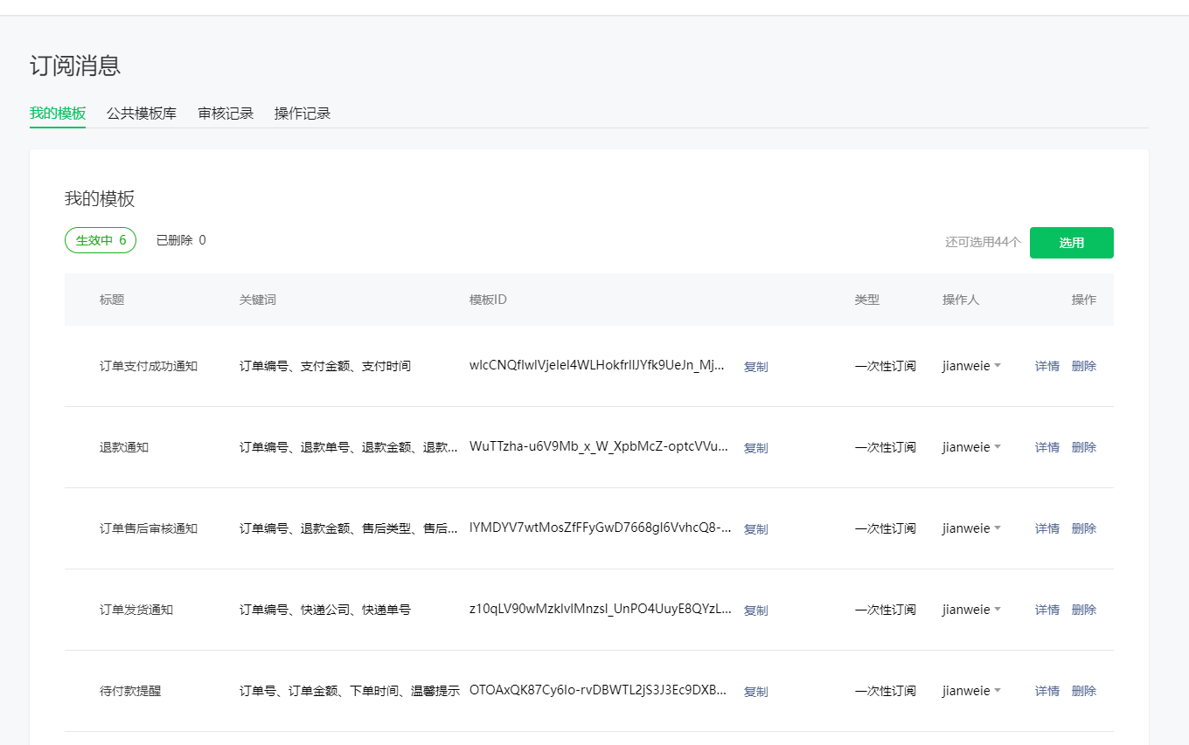Image resolution: width=1189 pixels, height=745 pixels.
Task: Show the 生效中 6 templates filter
Action: pyautogui.click(x=101, y=240)
